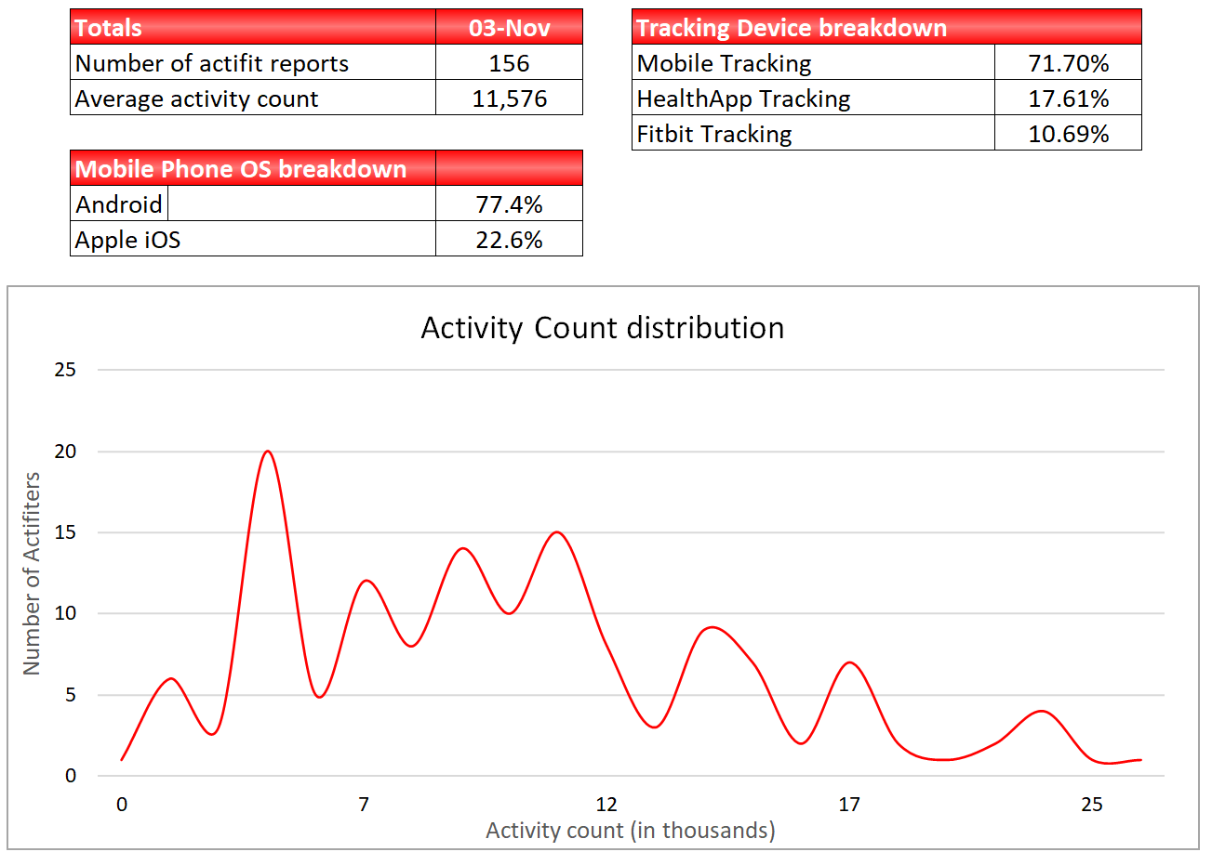Screen dimensions: 1212x852
Task: Select the Android cell
Action: [x=119, y=204]
